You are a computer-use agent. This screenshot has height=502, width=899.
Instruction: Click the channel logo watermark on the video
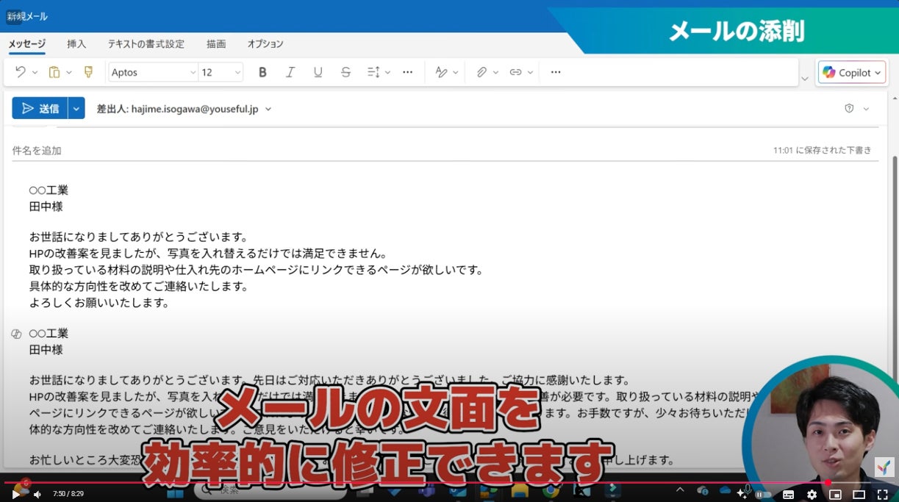coord(884,467)
